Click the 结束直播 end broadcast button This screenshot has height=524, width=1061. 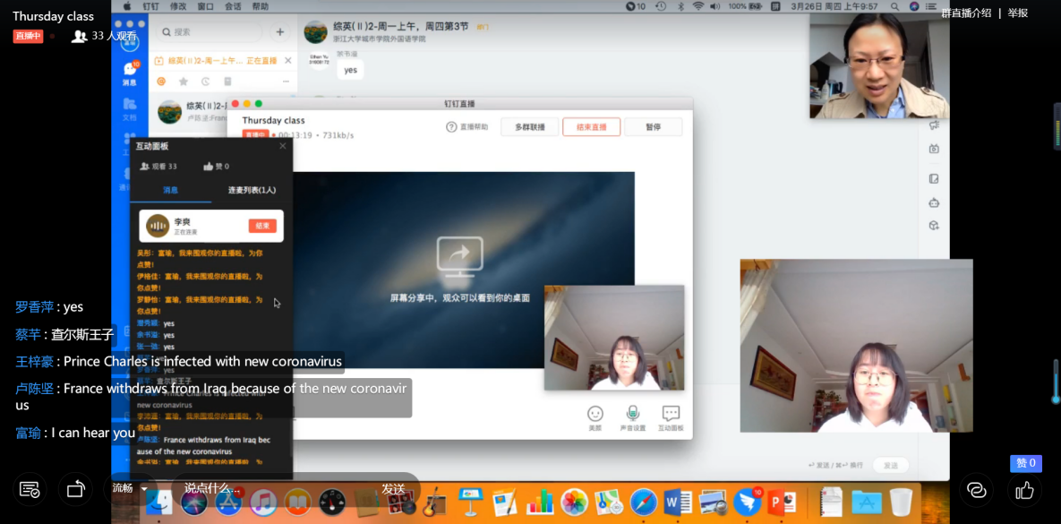592,126
